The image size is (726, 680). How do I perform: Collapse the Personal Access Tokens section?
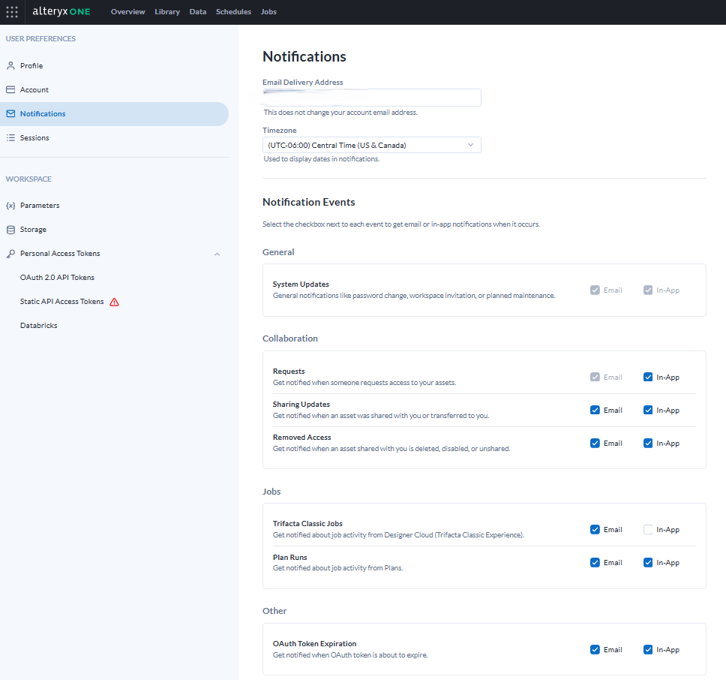point(217,254)
